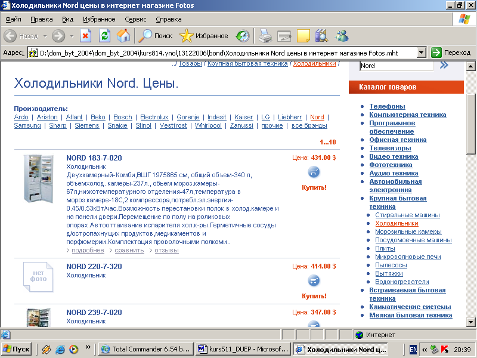Click Купить! for NORD 220-7-320

point(314,296)
